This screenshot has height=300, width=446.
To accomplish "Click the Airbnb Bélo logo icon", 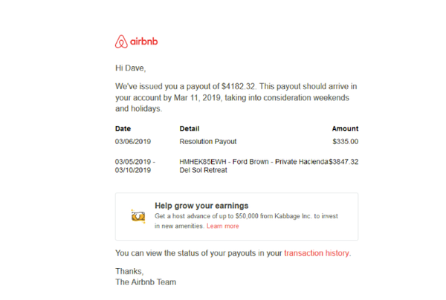I will point(122,41).
